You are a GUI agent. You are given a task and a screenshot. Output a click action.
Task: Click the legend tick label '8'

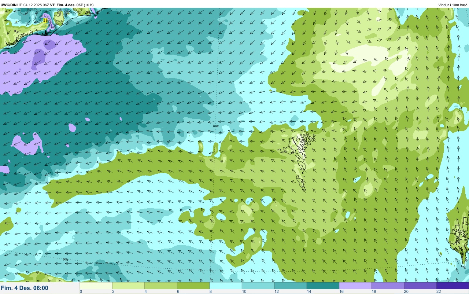210,291
